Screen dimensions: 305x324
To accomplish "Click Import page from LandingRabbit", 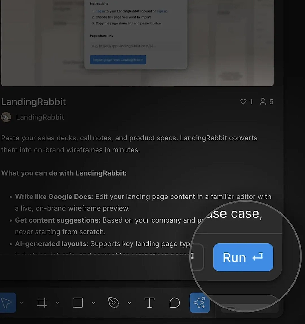I will [x=118, y=60].
